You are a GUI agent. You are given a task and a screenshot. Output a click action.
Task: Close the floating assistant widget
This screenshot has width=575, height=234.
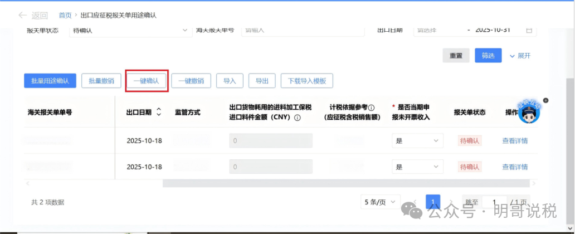545,100
